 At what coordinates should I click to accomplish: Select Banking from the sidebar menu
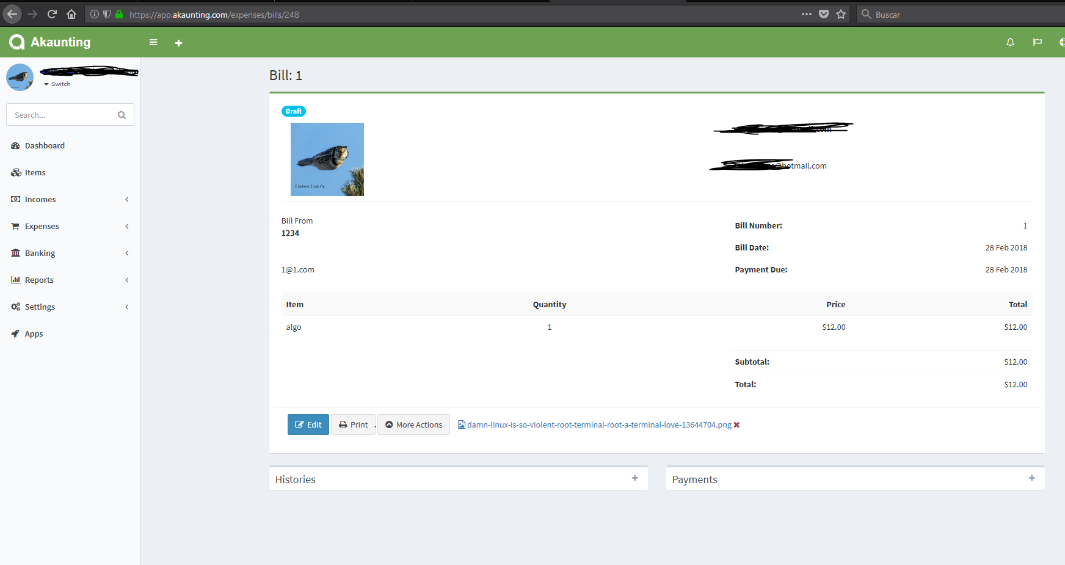click(x=40, y=253)
